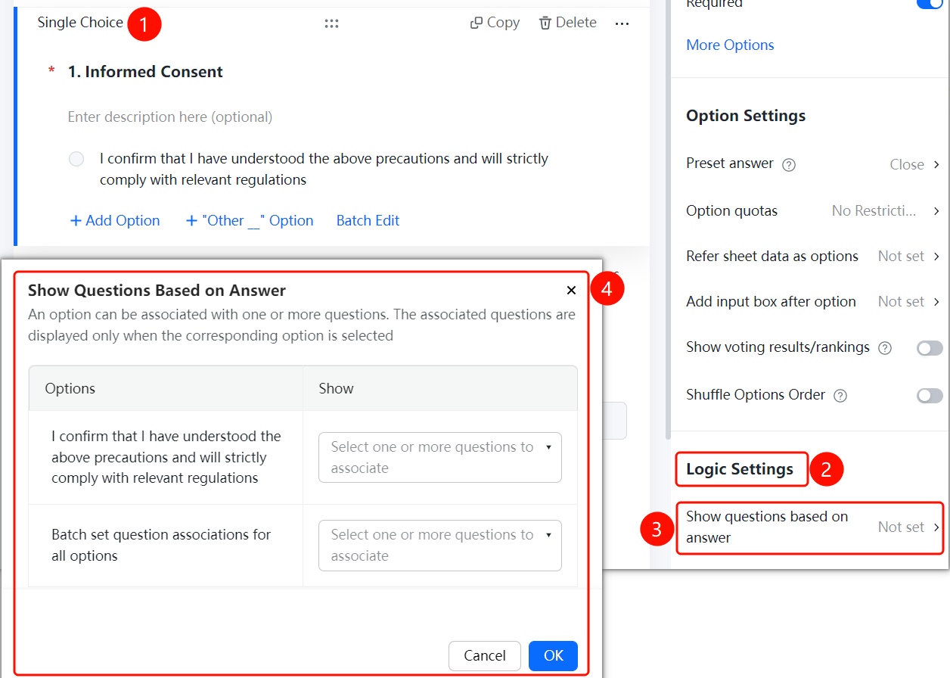Toggle Show voting results/rankings switch
This screenshot has width=950, height=678.
(930, 348)
